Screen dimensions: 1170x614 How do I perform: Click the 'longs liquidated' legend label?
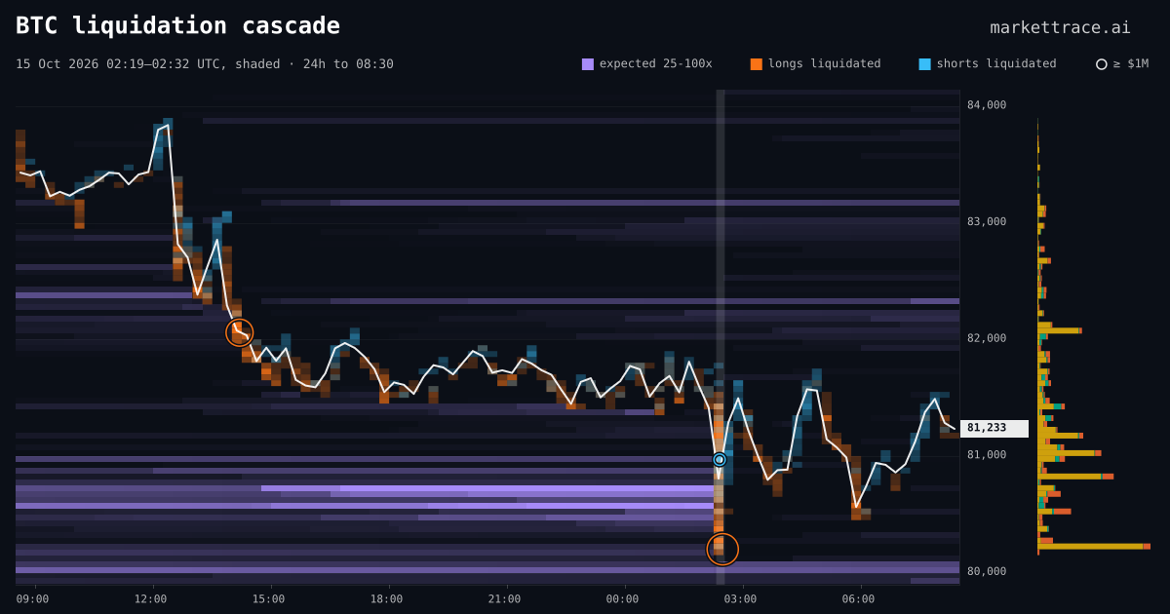click(824, 63)
